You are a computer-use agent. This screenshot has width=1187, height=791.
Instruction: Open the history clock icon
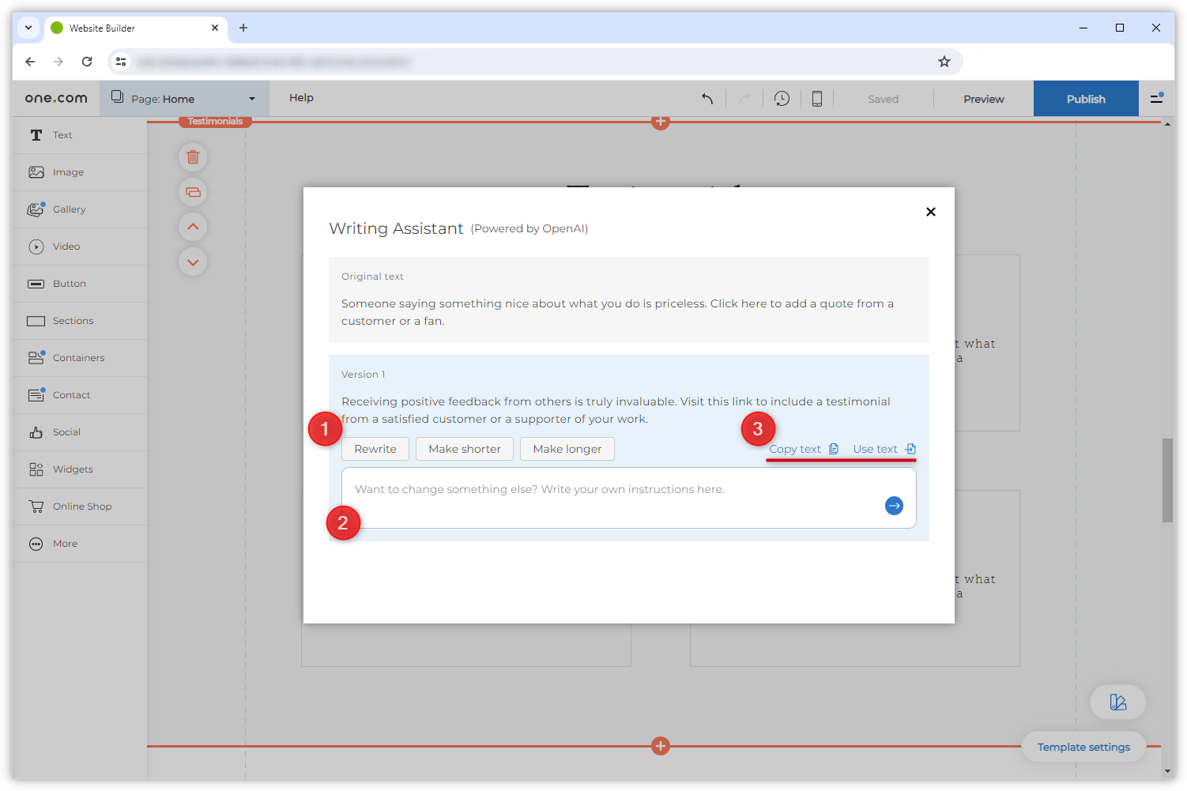click(782, 99)
